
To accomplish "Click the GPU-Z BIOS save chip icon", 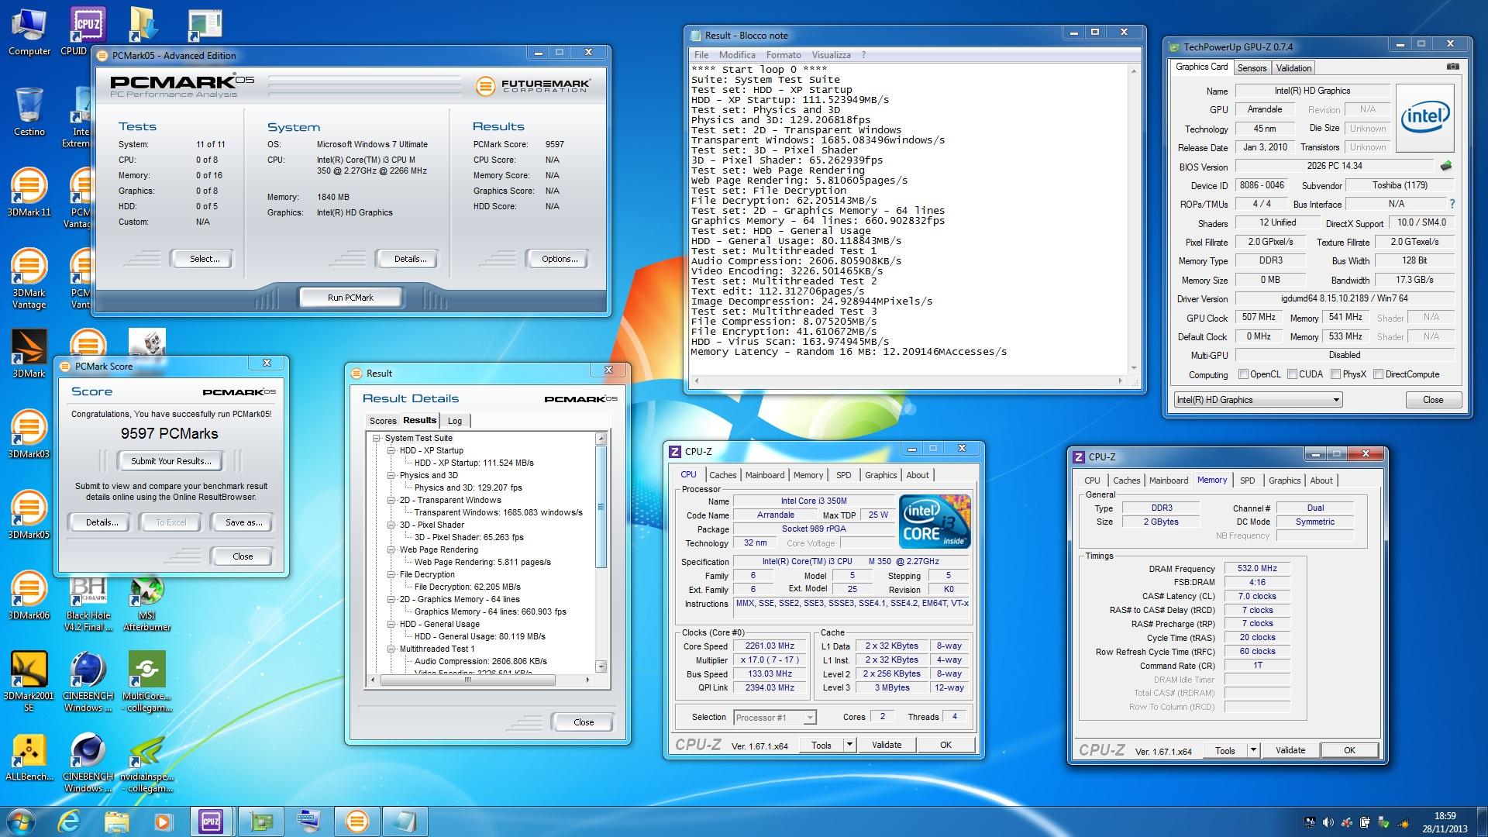I will [1445, 166].
